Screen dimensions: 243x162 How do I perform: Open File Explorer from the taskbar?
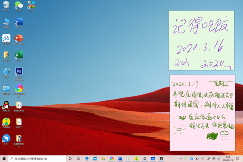pos(103,159)
